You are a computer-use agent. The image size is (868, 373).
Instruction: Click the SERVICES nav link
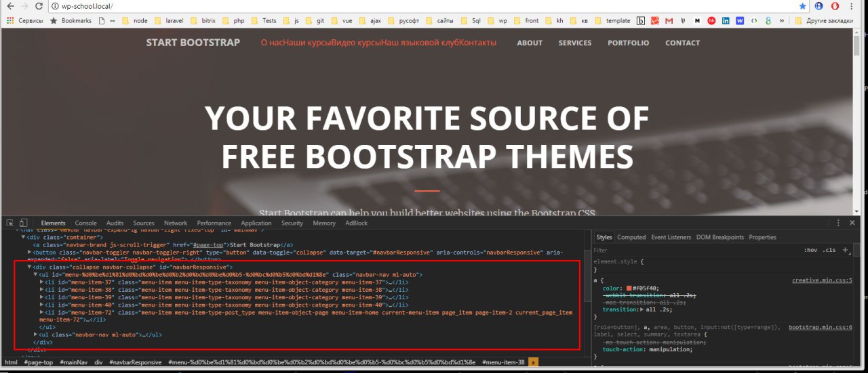[575, 43]
